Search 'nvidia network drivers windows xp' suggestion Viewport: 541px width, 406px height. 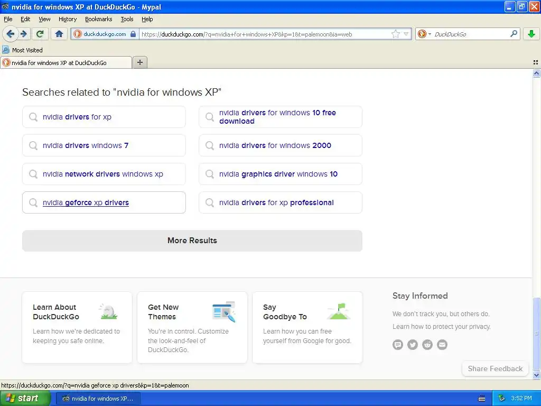pyautogui.click(x=104, y=174)
